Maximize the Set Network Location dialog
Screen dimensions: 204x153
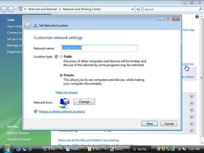[x=168, y=19]
